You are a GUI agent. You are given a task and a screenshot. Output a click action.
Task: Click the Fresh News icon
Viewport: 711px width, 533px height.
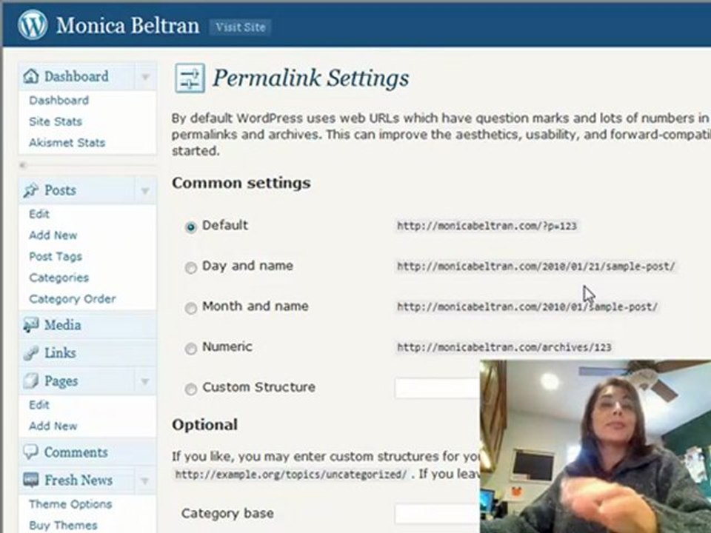coord(30,480)
